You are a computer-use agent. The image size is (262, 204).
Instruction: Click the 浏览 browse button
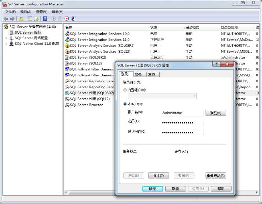(216, 113)
